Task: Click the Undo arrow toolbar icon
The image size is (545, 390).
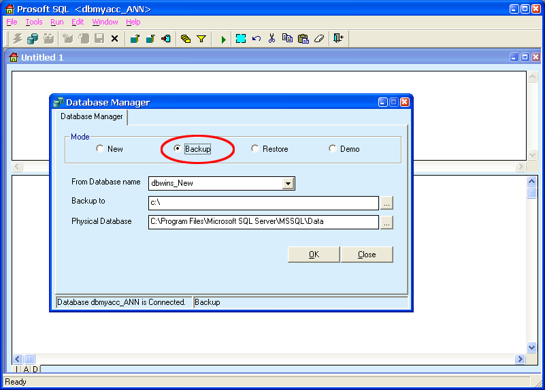Action: [x=257, y=39]
